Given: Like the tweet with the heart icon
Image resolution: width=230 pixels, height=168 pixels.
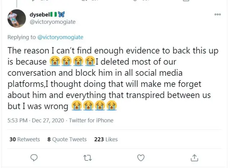Looking at the screenshot, I should pyautogui.click(x=141, y=157).
